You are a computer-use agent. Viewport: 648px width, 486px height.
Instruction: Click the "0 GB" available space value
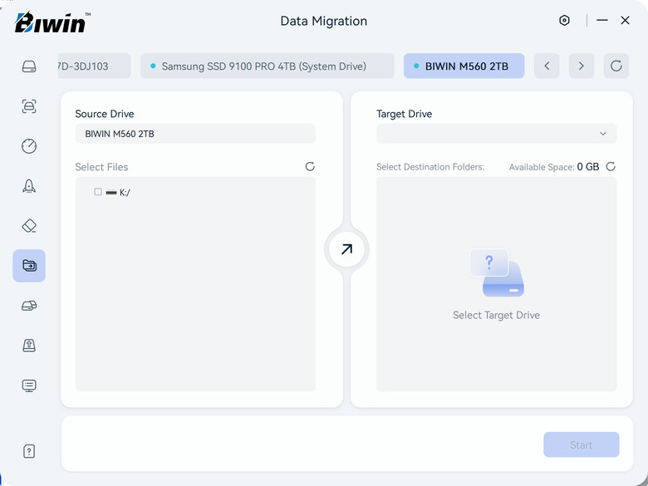click(x=588, y=166)
